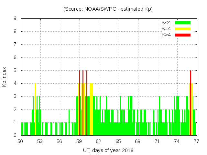Select the "K=4" legend text label
The image size is (207, 155).
coord(167,29)
